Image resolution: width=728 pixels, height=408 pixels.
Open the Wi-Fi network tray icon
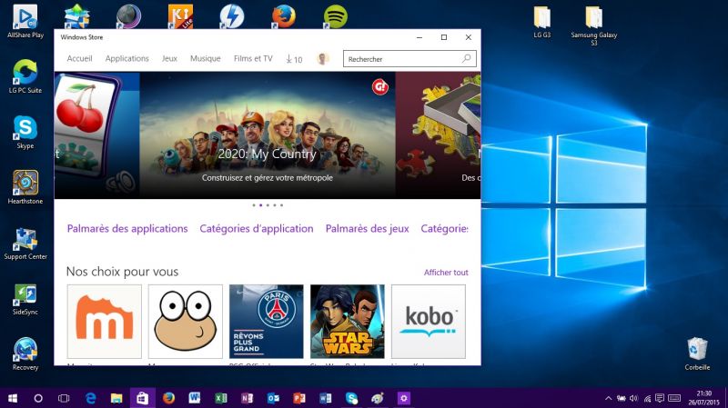pos(647,398)
